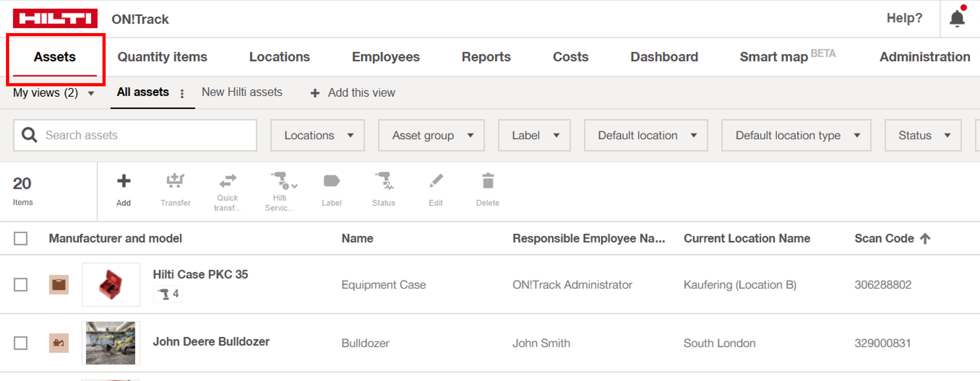Click the Kaufering (Location B) cell
The image size is (980, 381).
coord(740,285)
